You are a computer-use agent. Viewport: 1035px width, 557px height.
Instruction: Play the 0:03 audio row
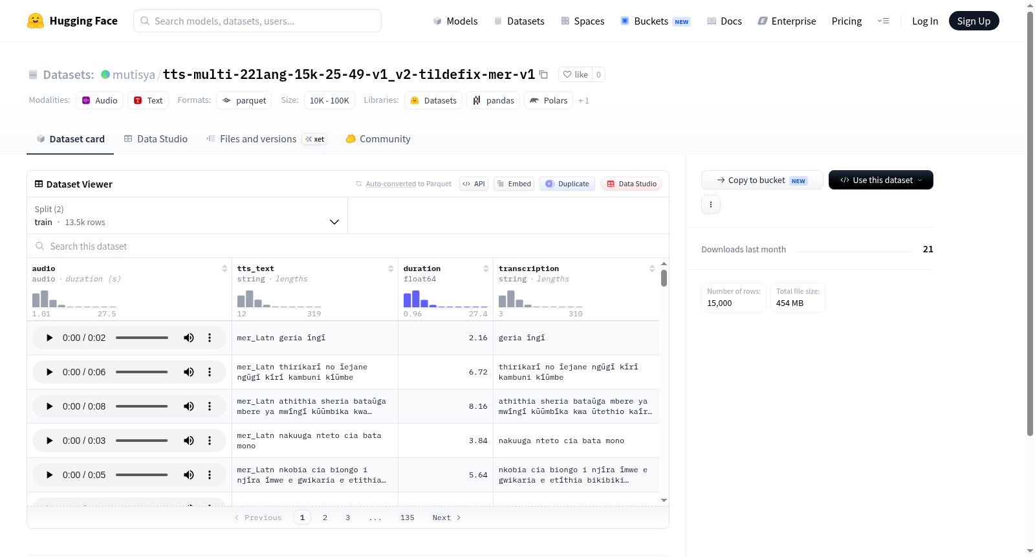50,441
